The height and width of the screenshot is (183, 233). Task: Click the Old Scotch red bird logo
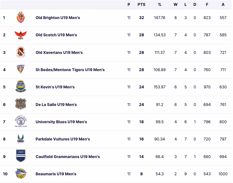coord(21,35)
